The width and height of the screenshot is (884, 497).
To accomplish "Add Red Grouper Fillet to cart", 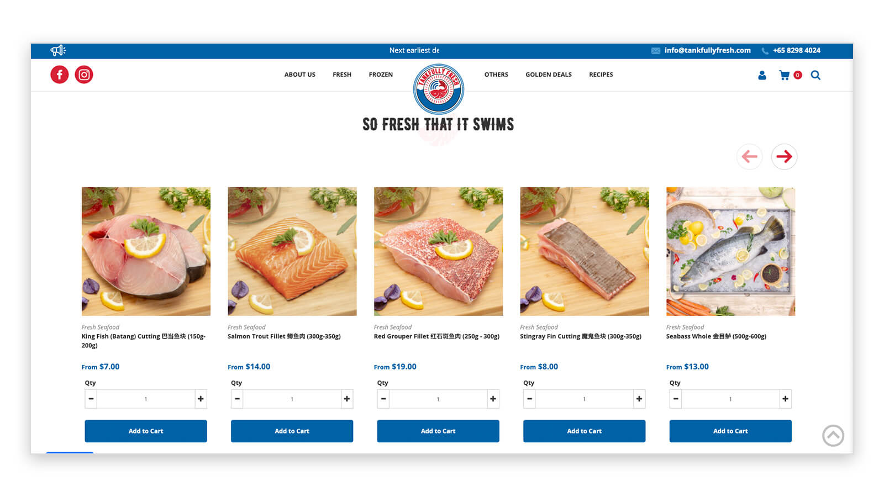I will (x=438, y=431).
